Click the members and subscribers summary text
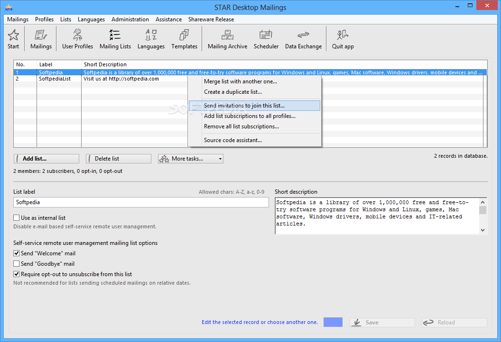 pos(68,171)
